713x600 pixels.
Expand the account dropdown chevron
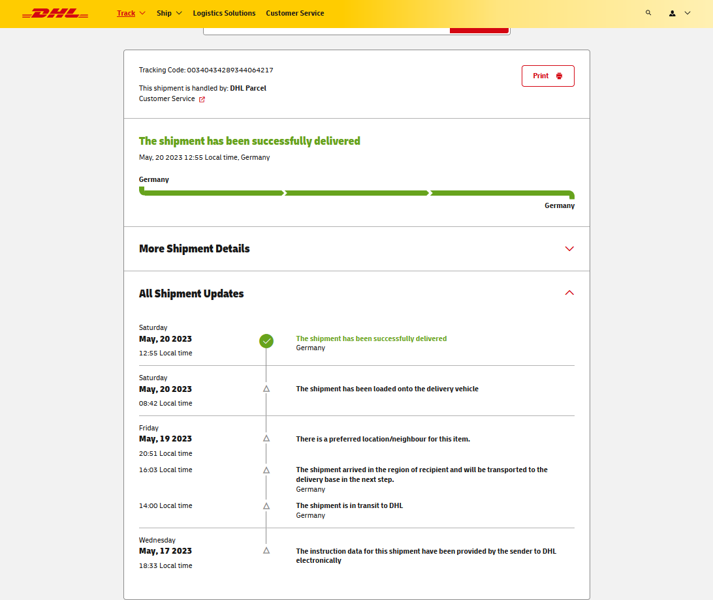(x=688, y=13)
